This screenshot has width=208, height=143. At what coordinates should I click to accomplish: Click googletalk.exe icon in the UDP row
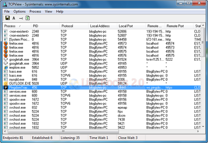(x=6, y=63)
